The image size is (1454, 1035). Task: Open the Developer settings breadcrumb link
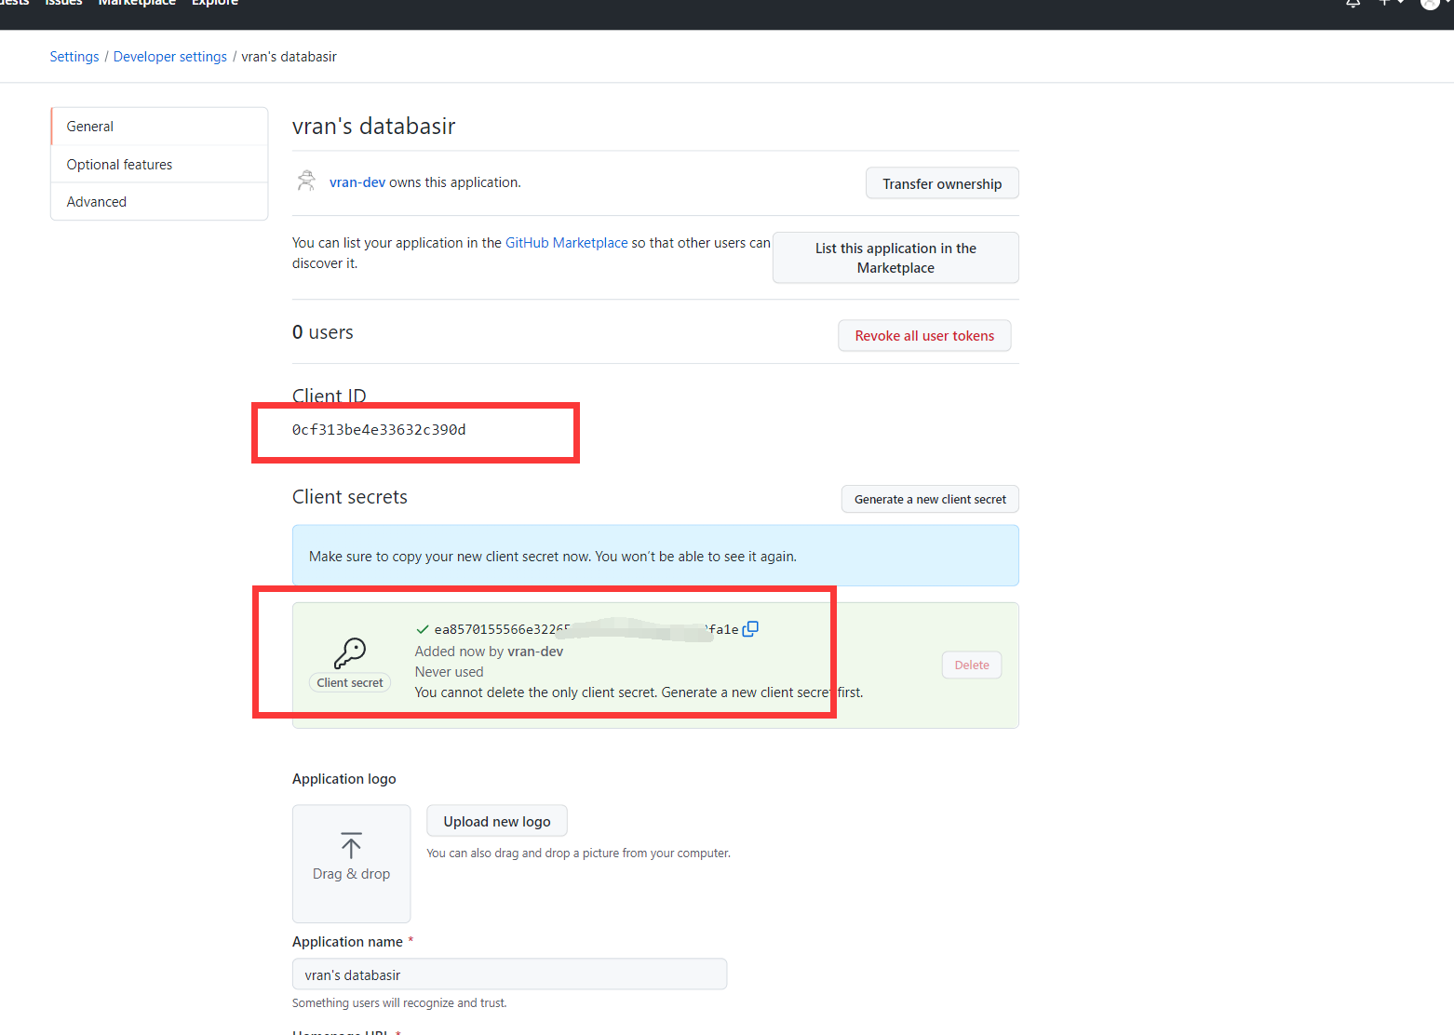point(169,56)
